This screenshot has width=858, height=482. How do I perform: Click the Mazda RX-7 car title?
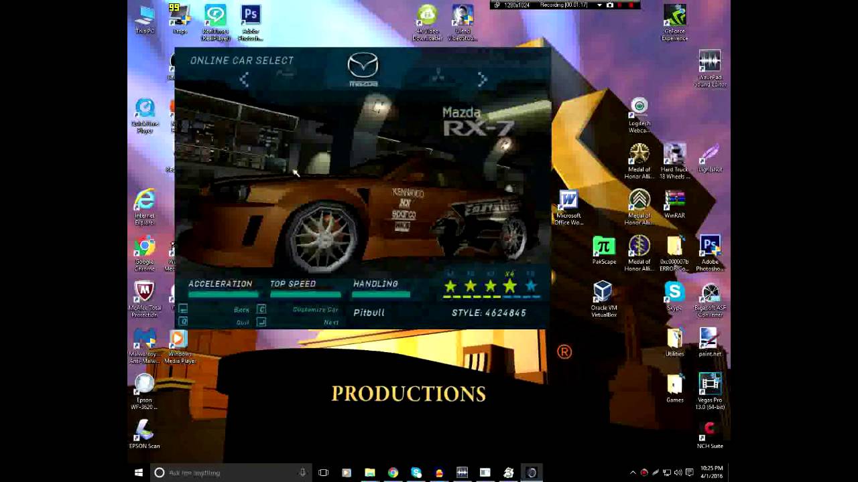click(x=478, y=121)
